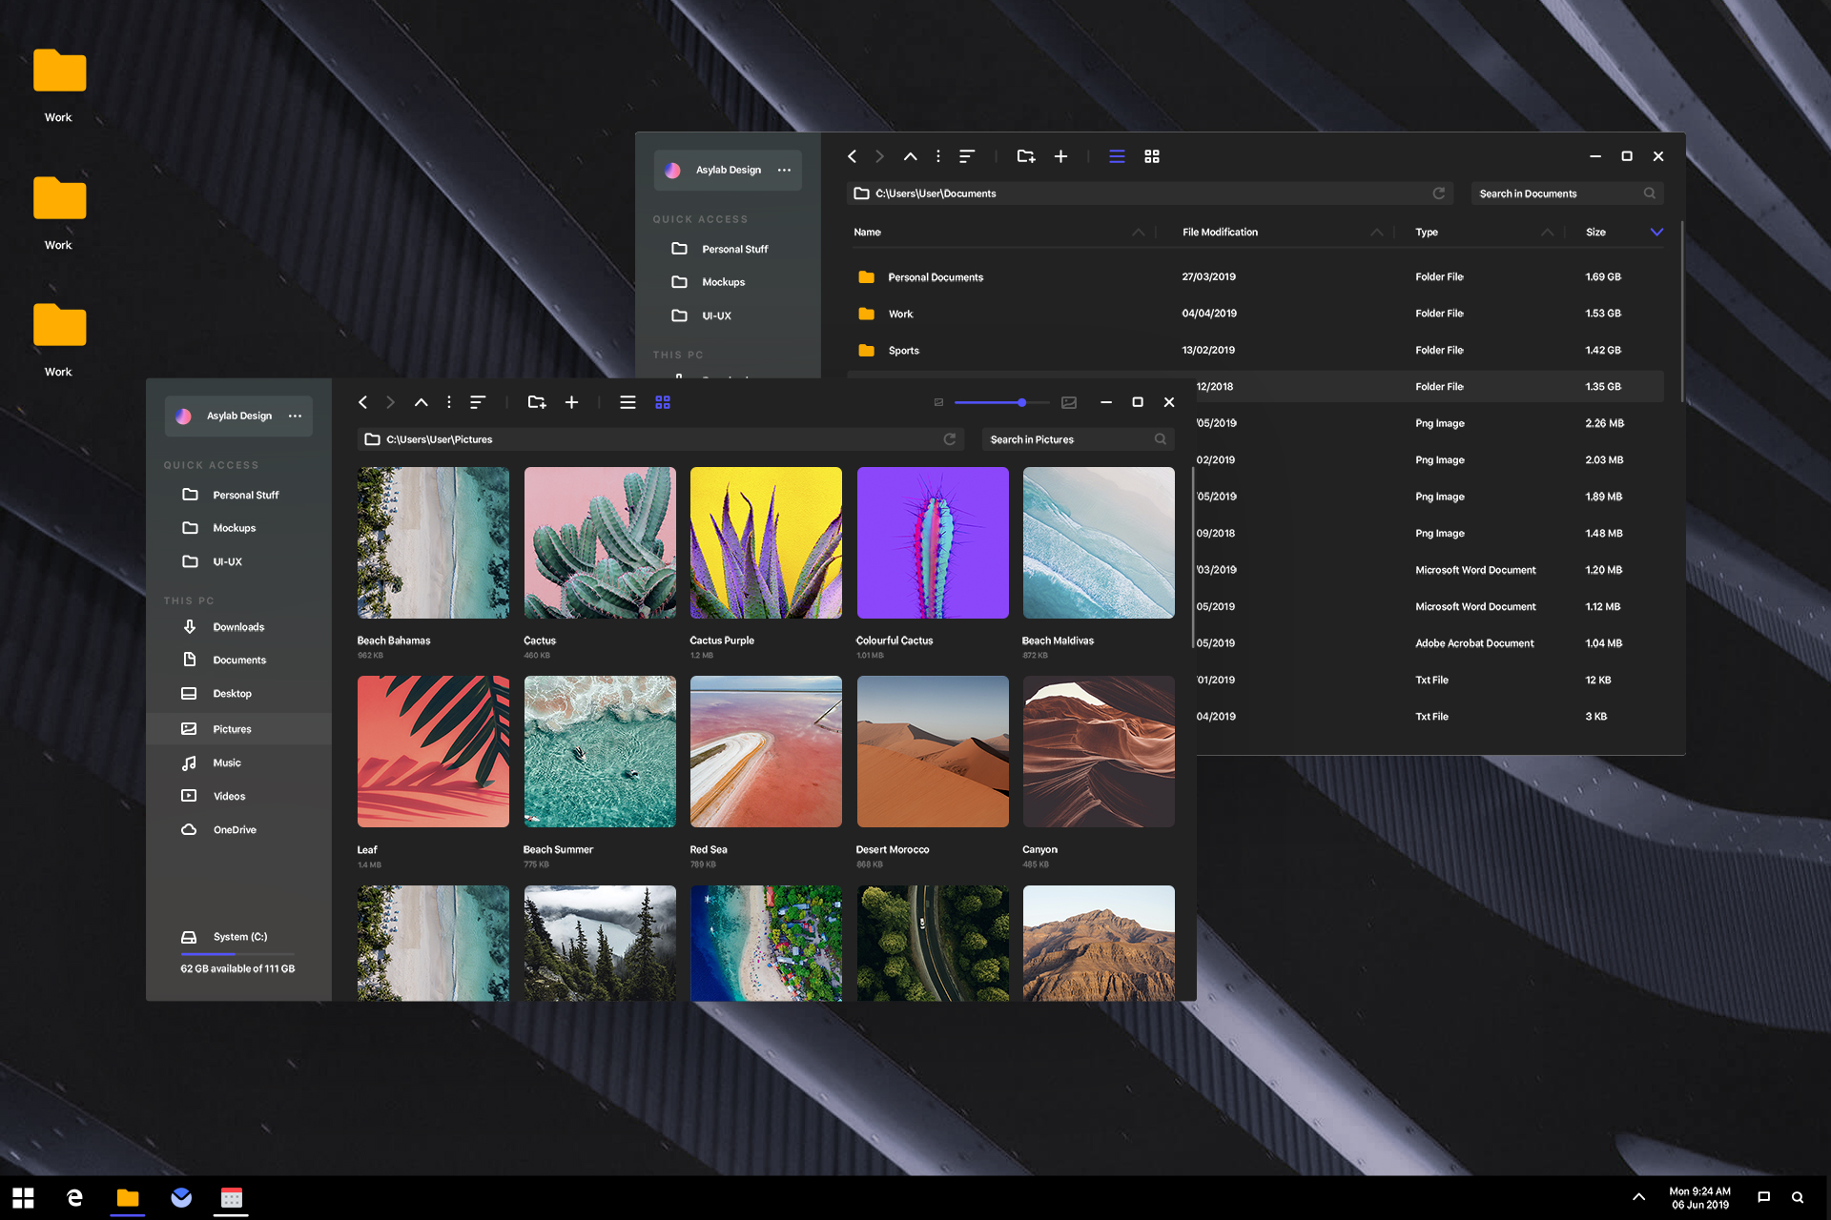Click the plus add icon in Documents window
The height and width of the screenshot is (1220, 1831).
[1060, 156]
